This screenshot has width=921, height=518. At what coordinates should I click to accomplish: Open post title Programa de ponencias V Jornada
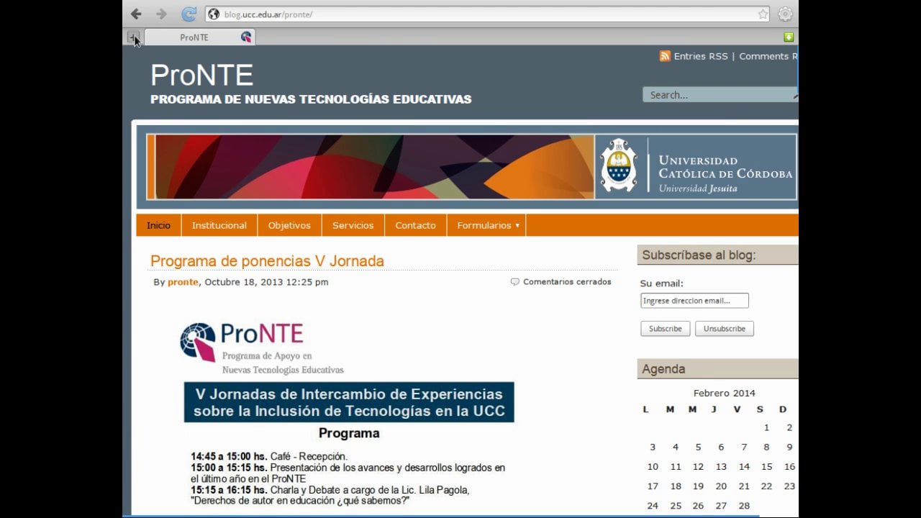(x=267, y=261)
